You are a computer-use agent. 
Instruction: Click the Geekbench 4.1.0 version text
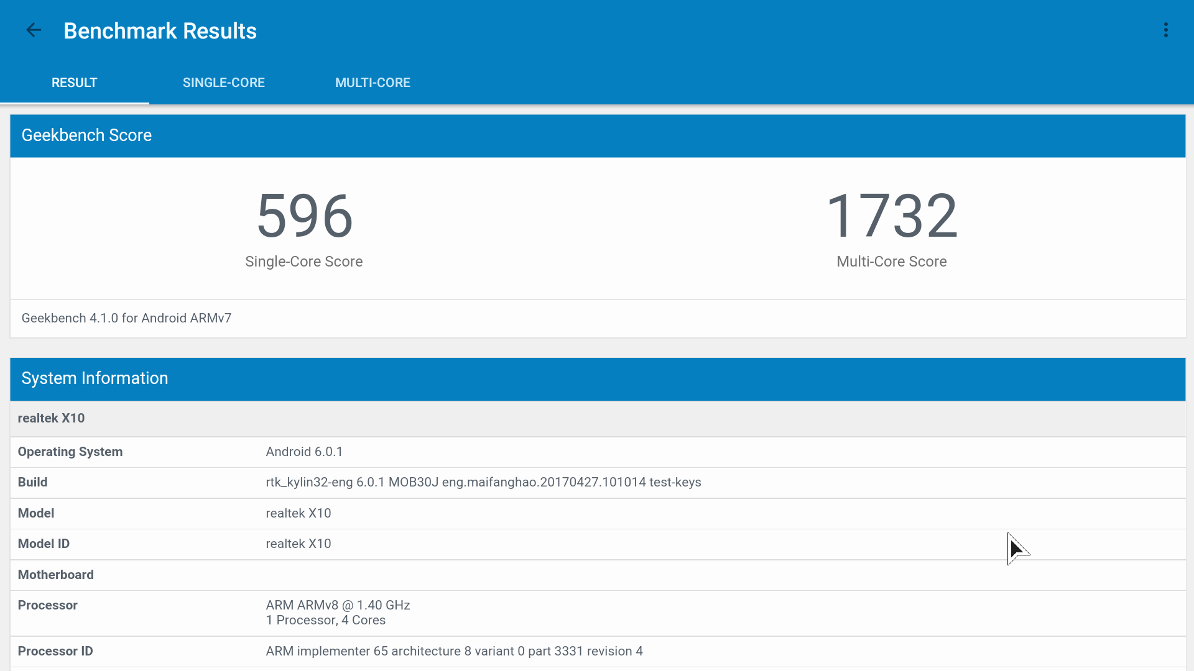pyautogui.click(x=126, y=318)
